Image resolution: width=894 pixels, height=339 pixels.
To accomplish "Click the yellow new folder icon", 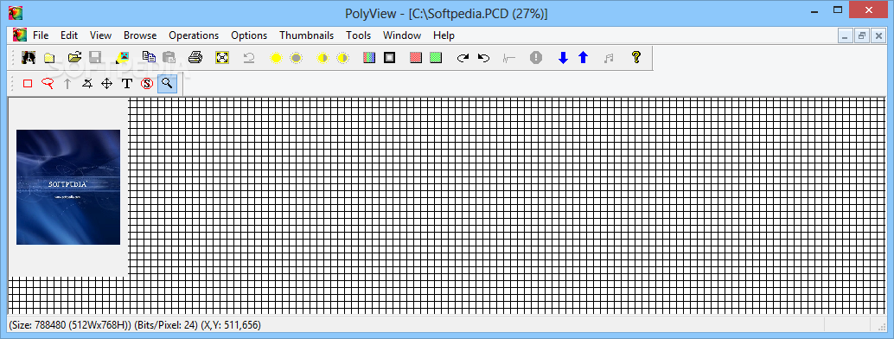I will [49, 57].
